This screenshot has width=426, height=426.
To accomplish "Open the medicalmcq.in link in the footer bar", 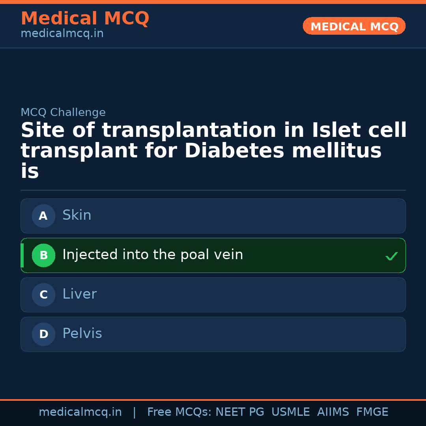I will [x=80, y=412].
